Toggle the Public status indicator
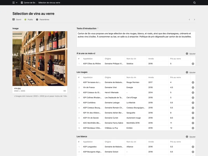Screen dimensions: 208x156 tap(25, 19)
